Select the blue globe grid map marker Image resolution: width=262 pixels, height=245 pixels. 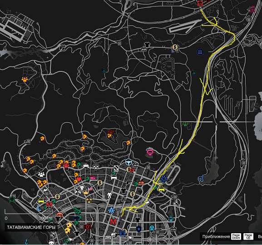[200, 52]
